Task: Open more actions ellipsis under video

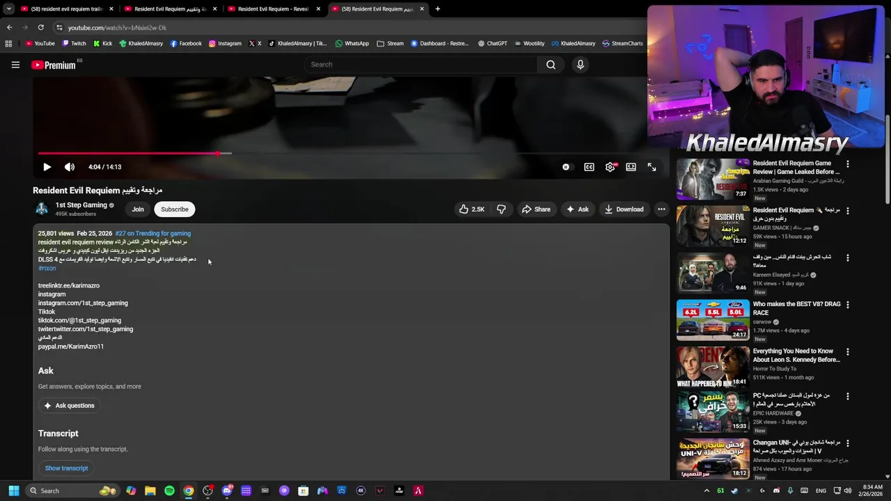Action: [661, 209]
